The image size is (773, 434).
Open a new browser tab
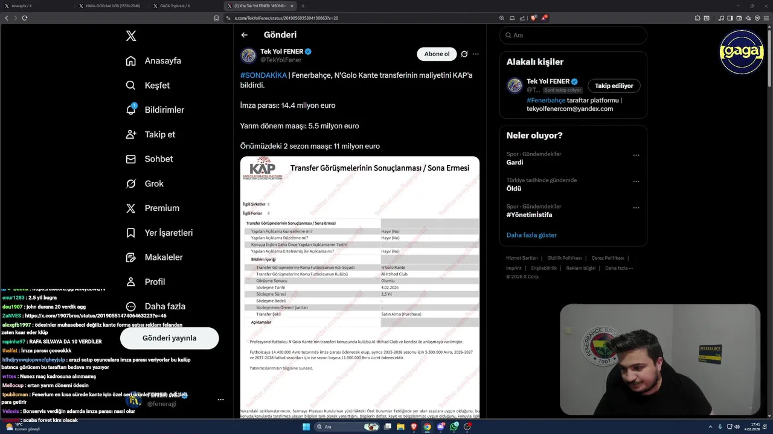pyautogui.click(x=303, y=5)
